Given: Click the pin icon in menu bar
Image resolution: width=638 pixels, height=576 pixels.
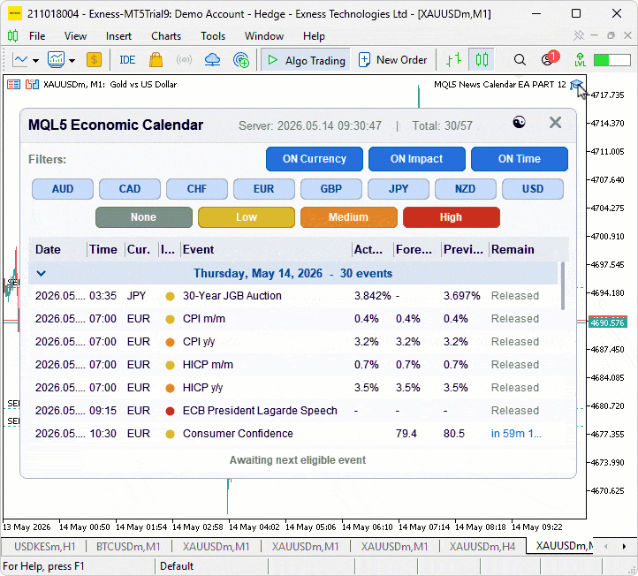Looking at the screenshot, I should tap(579, 35).
